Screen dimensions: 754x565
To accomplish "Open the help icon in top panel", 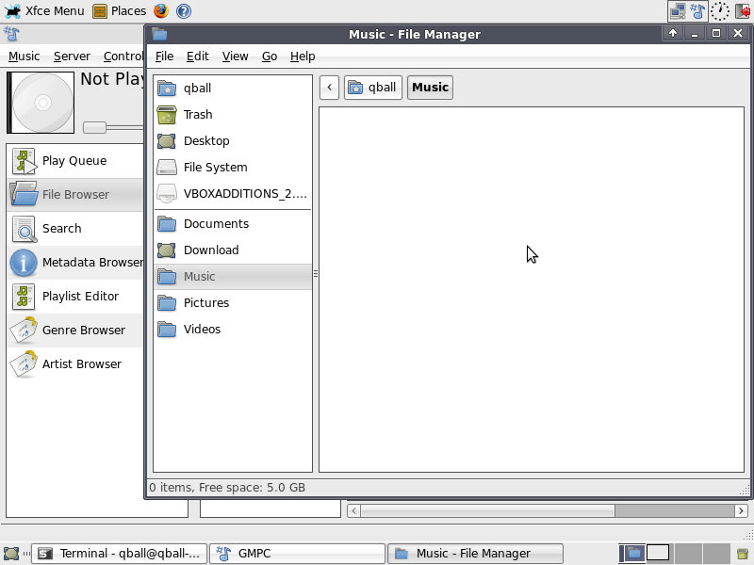I will point(184,10).
